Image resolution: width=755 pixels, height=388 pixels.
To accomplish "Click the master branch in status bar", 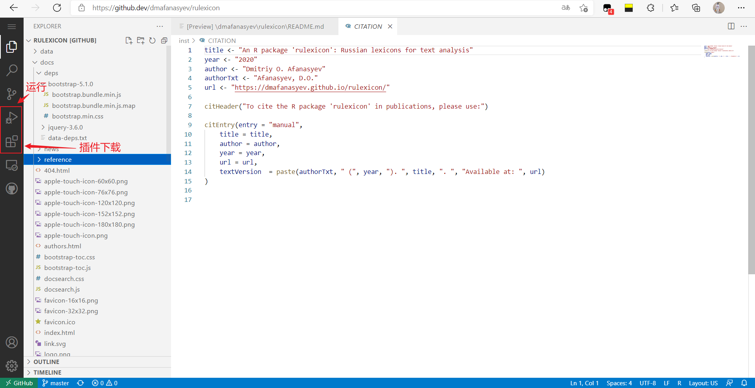I will click(x=55, y=383).
